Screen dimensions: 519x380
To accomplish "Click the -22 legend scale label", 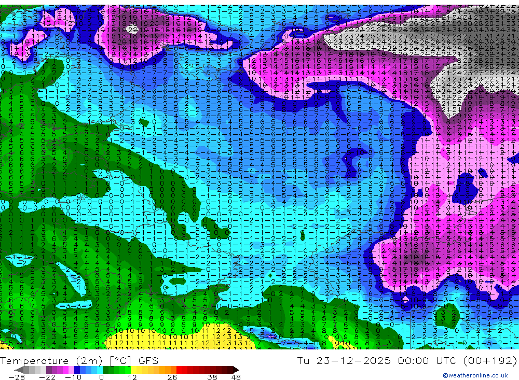I will tap(47, 377).
